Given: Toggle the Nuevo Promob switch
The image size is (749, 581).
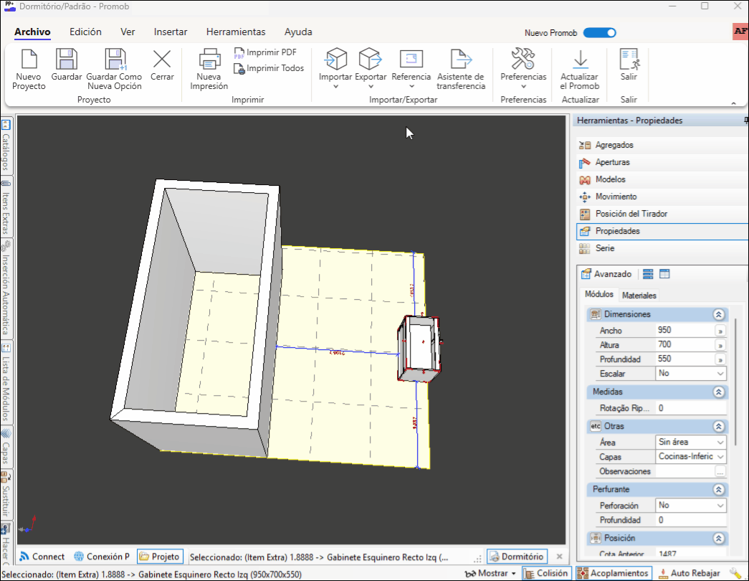Looking at the screenshot, I should click(599, 32).
